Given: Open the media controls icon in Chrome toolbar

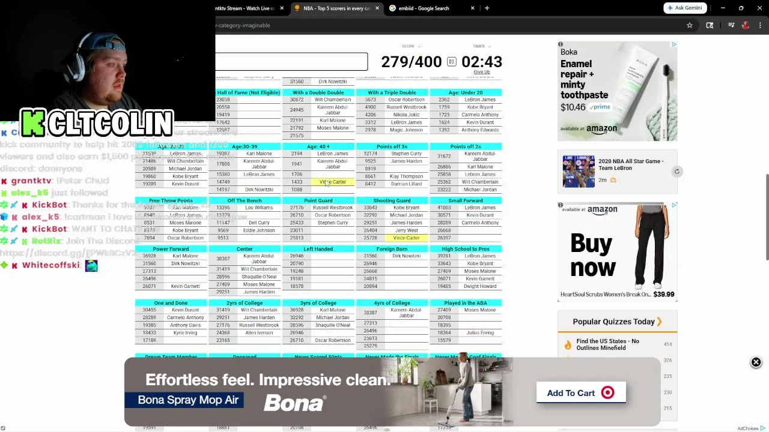Looking at the screenshot, I should pyautogui.click(x=731, y=25).
